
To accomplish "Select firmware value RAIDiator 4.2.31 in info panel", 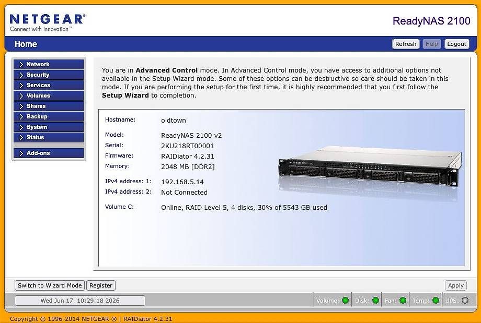I will (187, 157).
